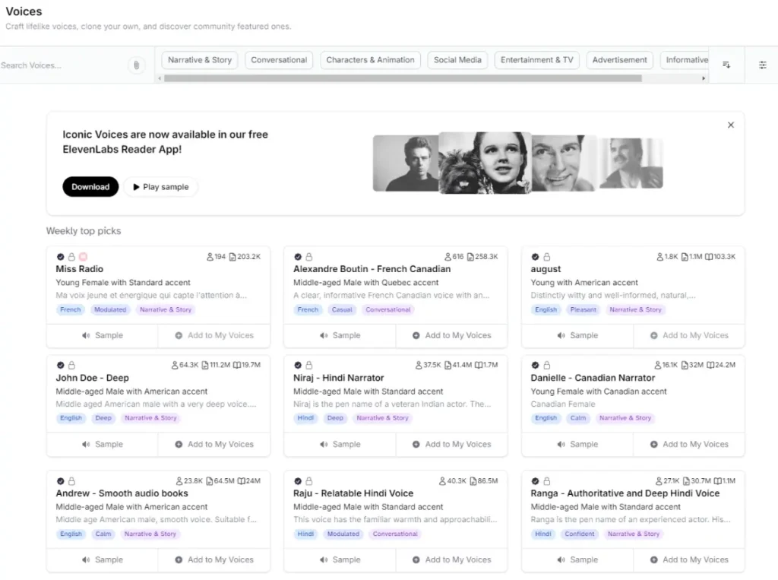The height and width of the screenshot is (580, 778).
Task: Click the lock icon on Miss Radio
Action: pyautogui.click(x=71, y=257)
